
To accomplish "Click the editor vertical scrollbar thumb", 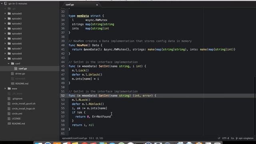I will [x=255, y=105].
